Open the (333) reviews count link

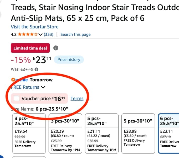pyautogui.click(x=49, y=34)
